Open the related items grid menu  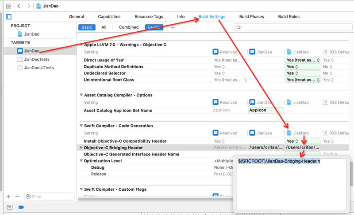click(x=8, y=6)
